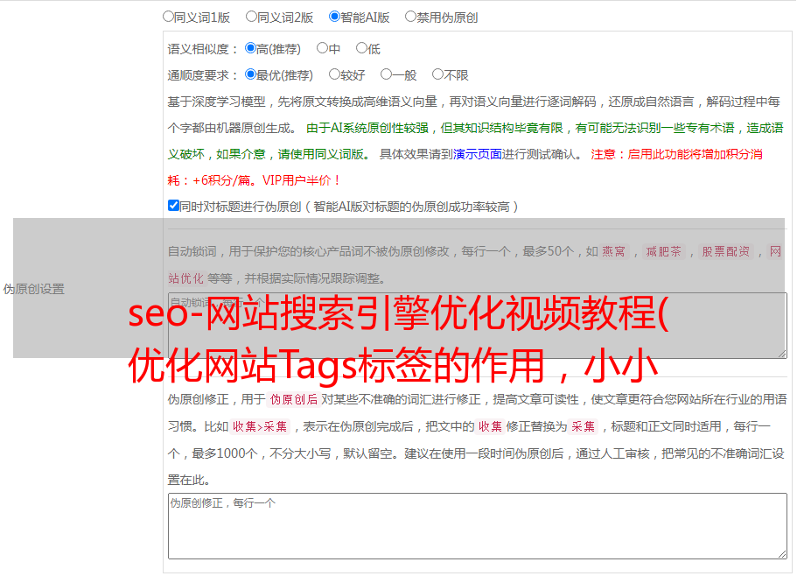Click the 语义相似度 label
Viewport: 797px width, 576px height.
point(203,49)
